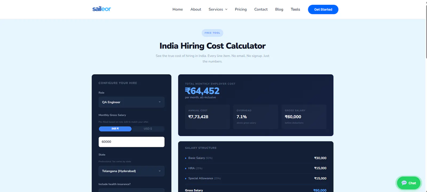Image resolution: width=427 pixels, height=192 pixels.
Task: Click the FREE TOOL badge
Action: 212,33
